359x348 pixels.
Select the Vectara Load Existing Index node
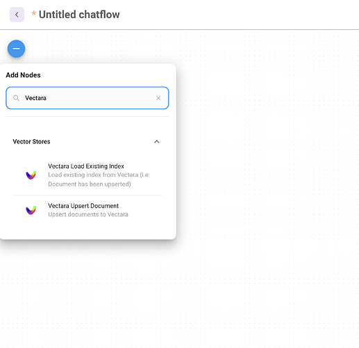click(x=87, y=175)
